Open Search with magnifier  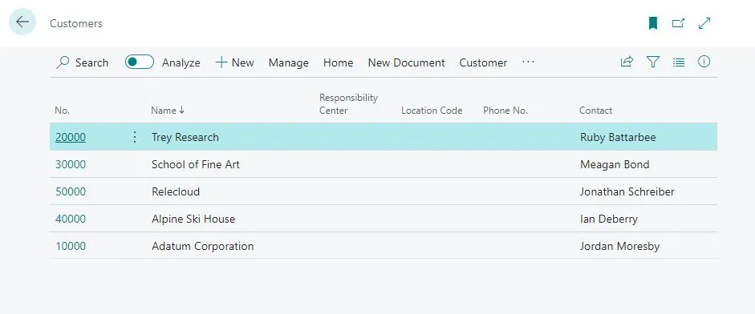tap(83, 62)
